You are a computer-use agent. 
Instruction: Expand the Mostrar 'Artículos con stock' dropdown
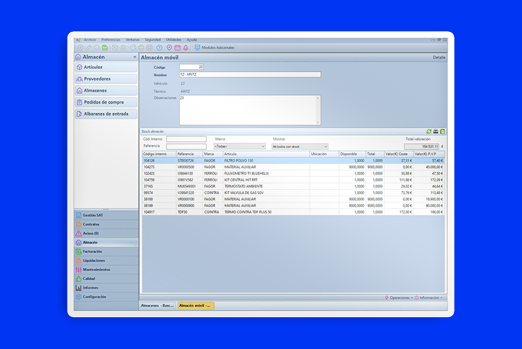pos(299,147)
